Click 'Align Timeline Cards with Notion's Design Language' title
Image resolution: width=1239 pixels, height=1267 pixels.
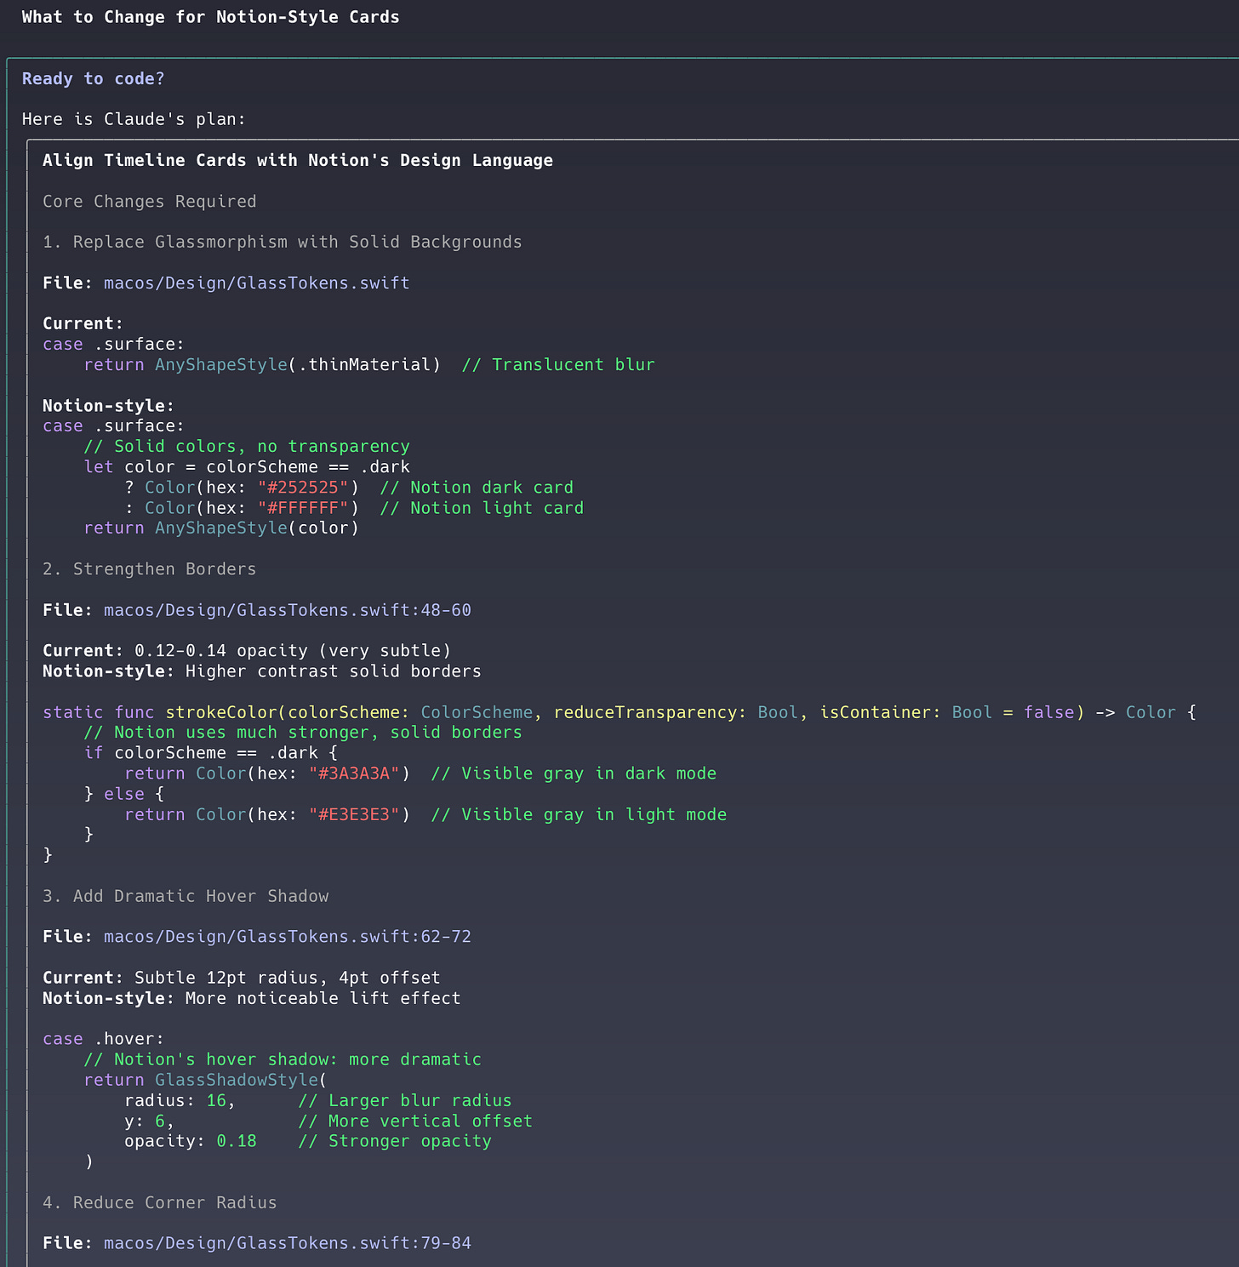(298, 160)
